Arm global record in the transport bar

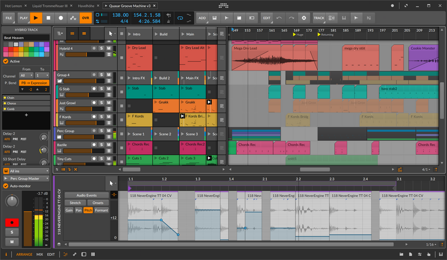[x=61, y=18]
